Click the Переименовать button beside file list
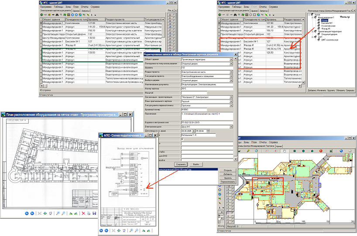The image size is (357, 236). point(227,182)
